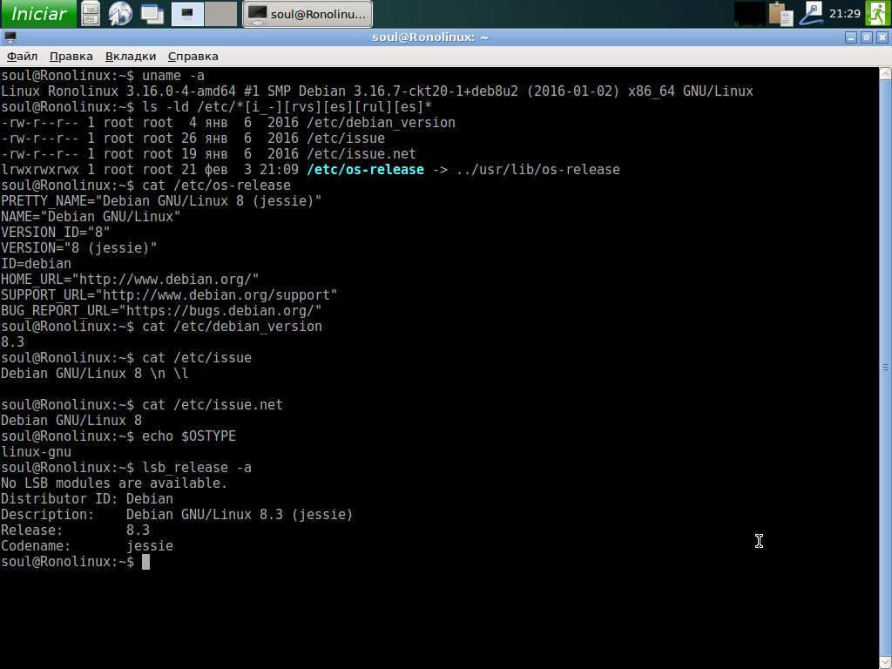This screenshot has width=892, height=669.
Task: Click the show desktop windows icon
Action: [152, 14]
